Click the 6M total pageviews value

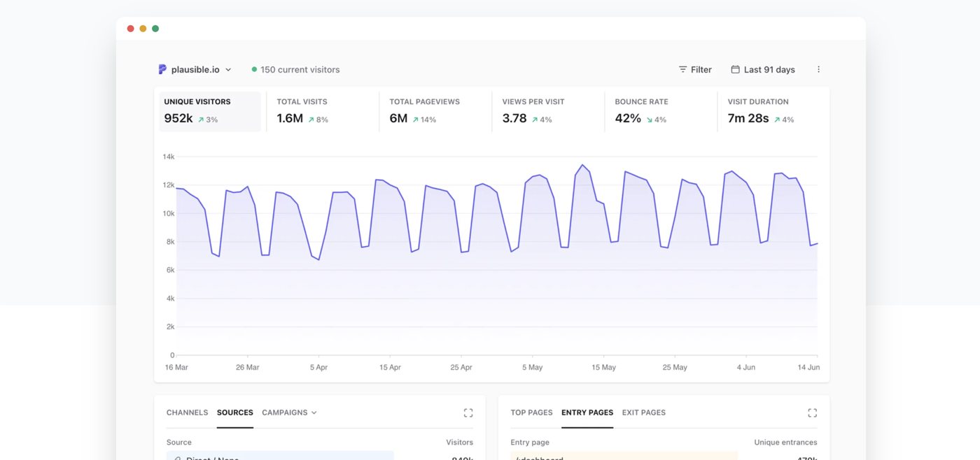click(398, 119)
